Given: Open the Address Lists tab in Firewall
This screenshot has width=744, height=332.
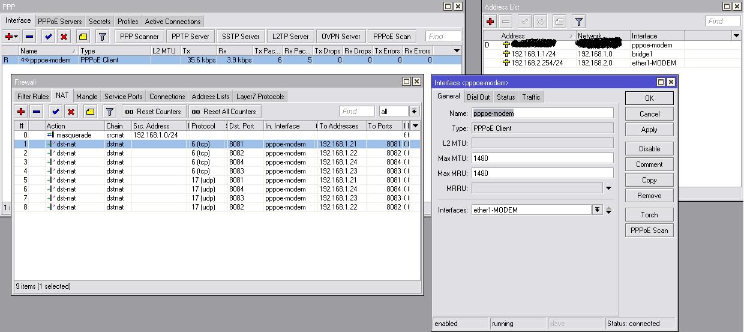Looking at the screenshot, I should pos(211,97).
